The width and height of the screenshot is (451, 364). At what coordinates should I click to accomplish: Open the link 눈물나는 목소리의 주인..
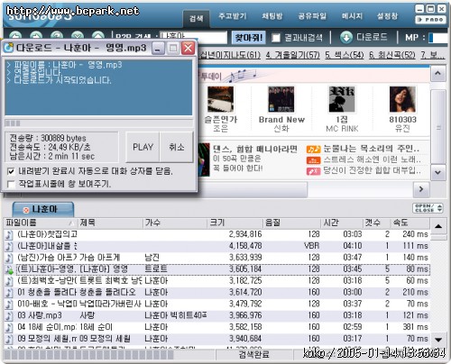(372, 149)
